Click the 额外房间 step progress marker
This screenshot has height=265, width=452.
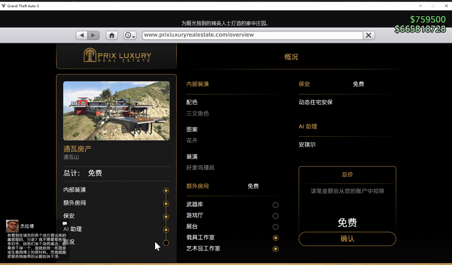(x=166, y=203)
